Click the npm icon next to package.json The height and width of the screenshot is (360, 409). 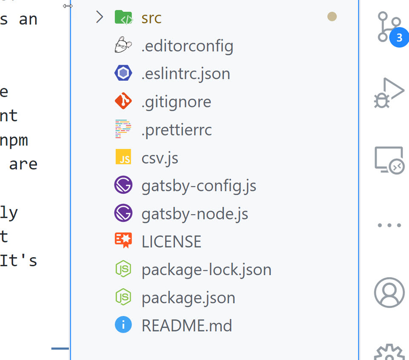(x=123, y=297)
